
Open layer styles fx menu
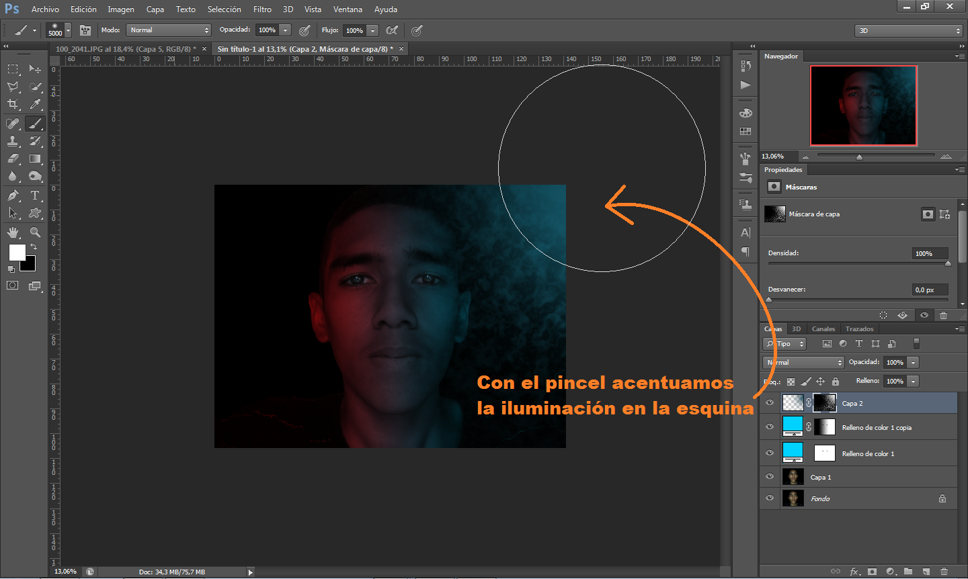coord(854,572)
